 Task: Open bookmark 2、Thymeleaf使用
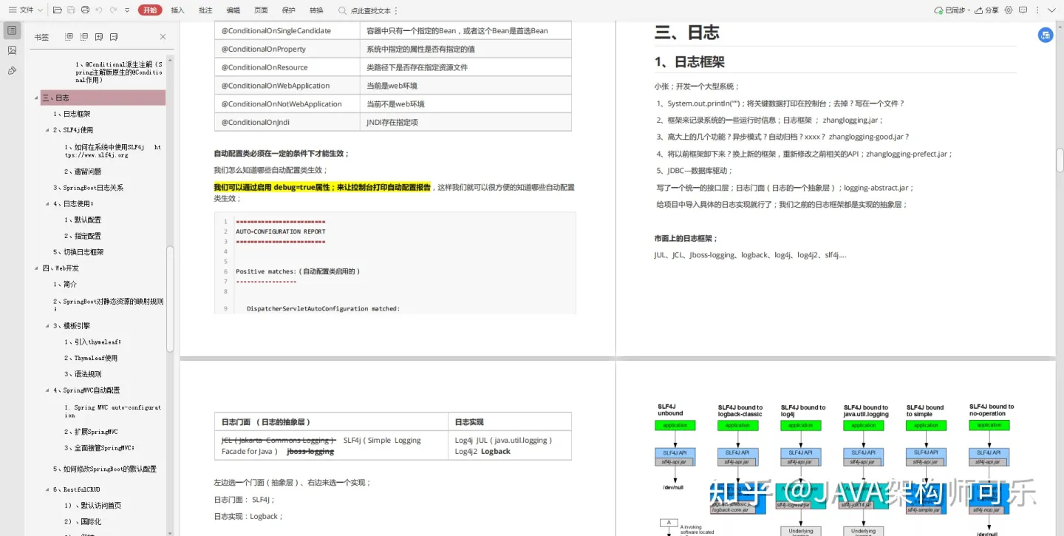[x=90, y=359]
